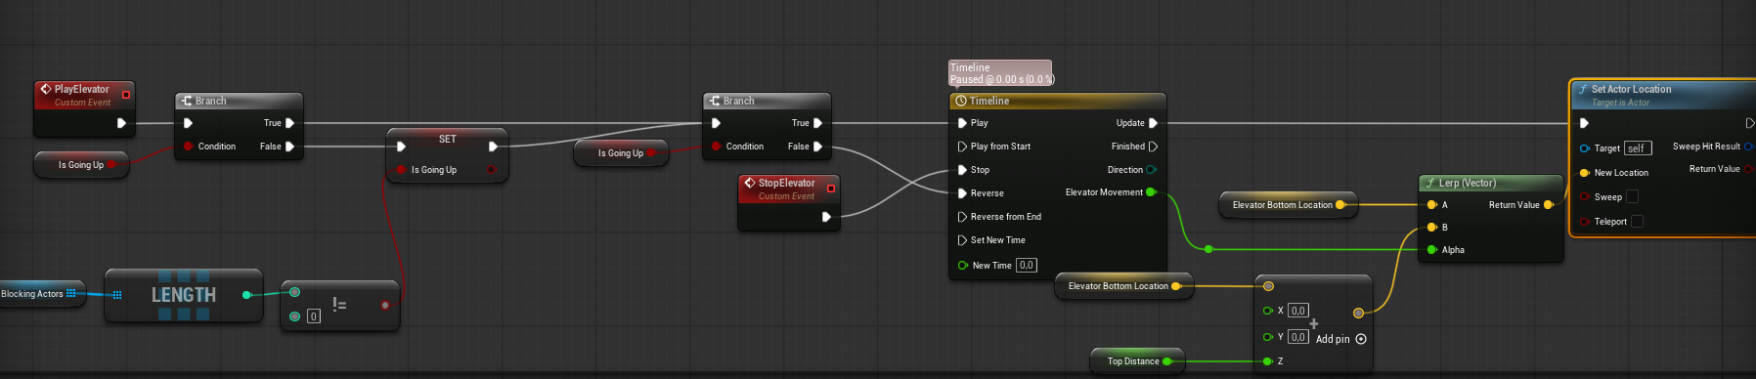Screen dimensions: 1756x379
Task: Select the Lerp (Vector) node header
Action: pyautogui.click(x=1491, y=183)
